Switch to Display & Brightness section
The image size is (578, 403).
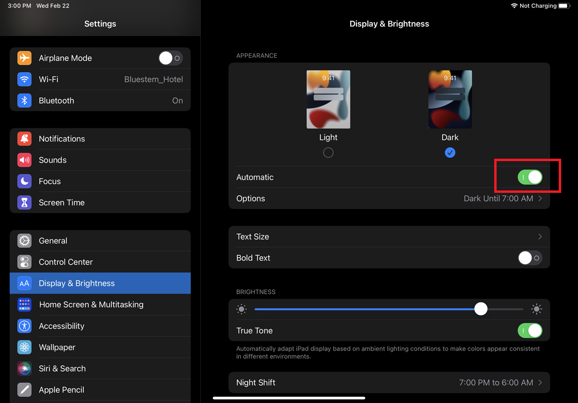tap(100, 283)
